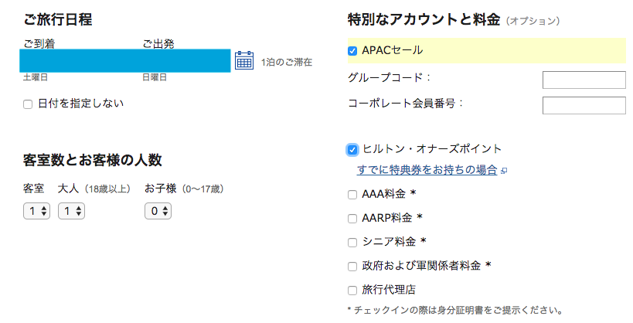This screenshot has height=323, width=633.
Task: Follow the すでに特典券をお持ちの場合 link
Action: pos(427,169)
